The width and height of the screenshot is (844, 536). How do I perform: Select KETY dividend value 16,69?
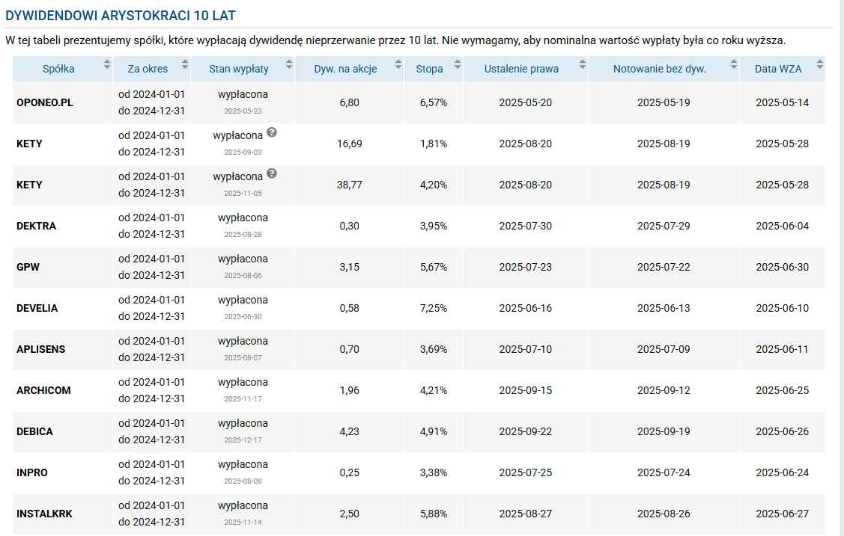tap(349, 144)
